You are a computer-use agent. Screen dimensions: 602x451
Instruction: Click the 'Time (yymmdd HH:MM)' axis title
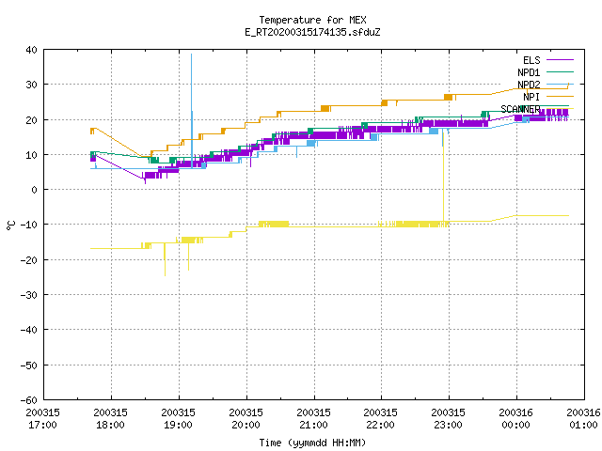[x=312, y=443]
